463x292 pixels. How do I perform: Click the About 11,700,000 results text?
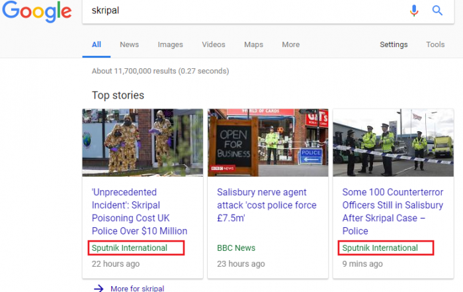160,71
